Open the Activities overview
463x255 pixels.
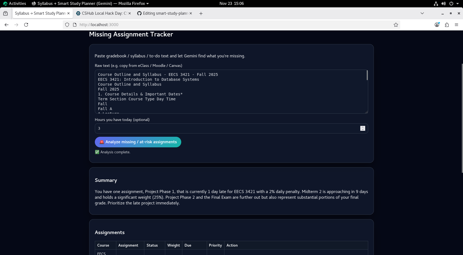click(15, 4)
